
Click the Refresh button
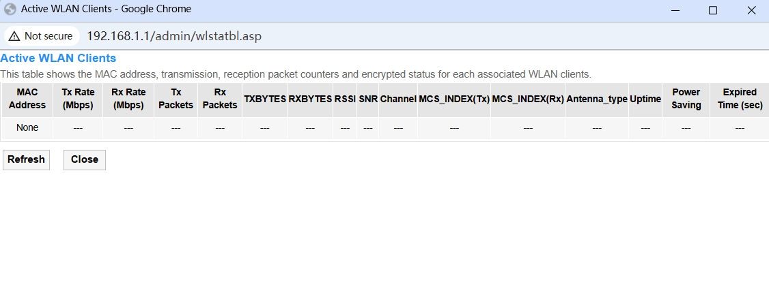(x=26, y=160)
